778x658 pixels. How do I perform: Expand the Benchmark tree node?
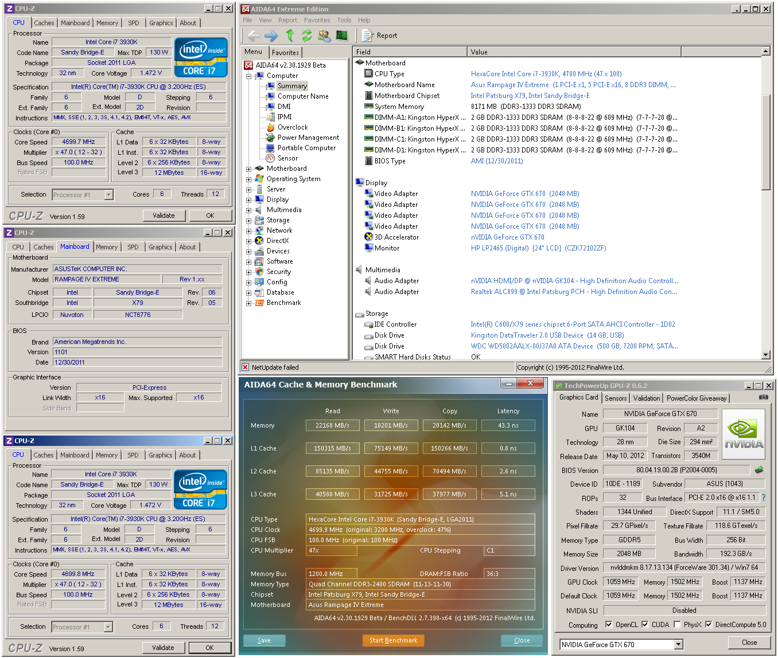[x=249, y=303]
